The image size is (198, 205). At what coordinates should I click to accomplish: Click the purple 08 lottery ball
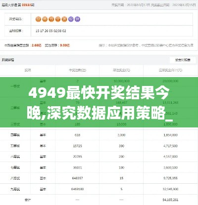pyautogui.click(x=77, y=19)
